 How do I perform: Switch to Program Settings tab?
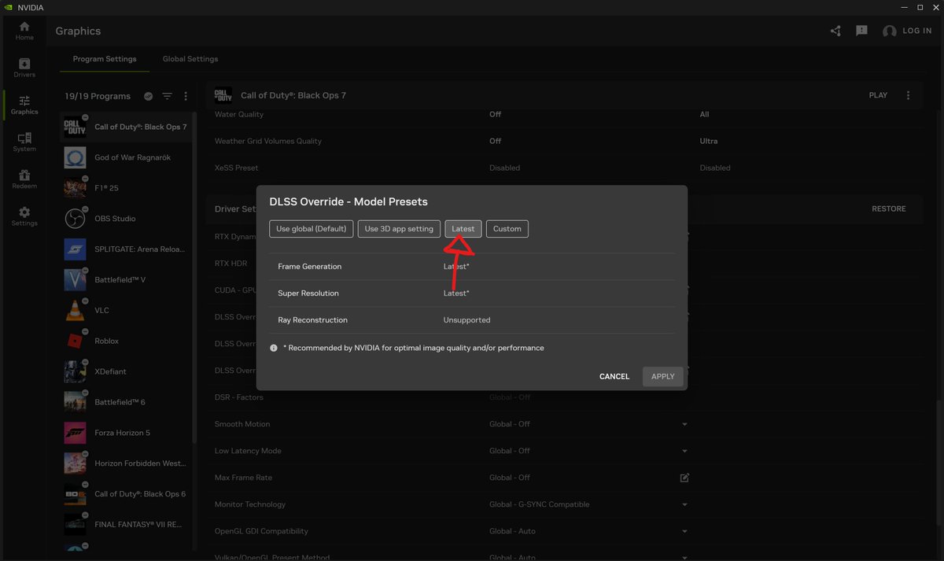(105, 59)
